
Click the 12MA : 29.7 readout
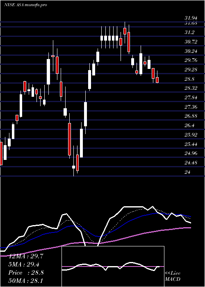coord(26,256)
